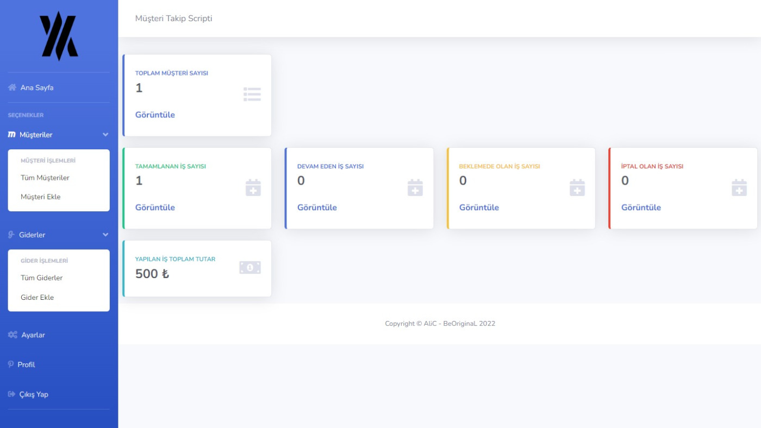Image resolution: width=761 pixels, height=428 pixels.
Task: Select Müşteri Ekle in the sidebar
Action: coord(40,197)
